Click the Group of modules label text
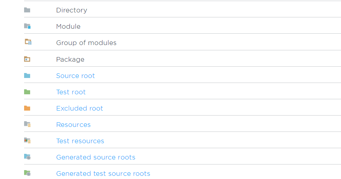The image size is (341, 179). point(86,43)
